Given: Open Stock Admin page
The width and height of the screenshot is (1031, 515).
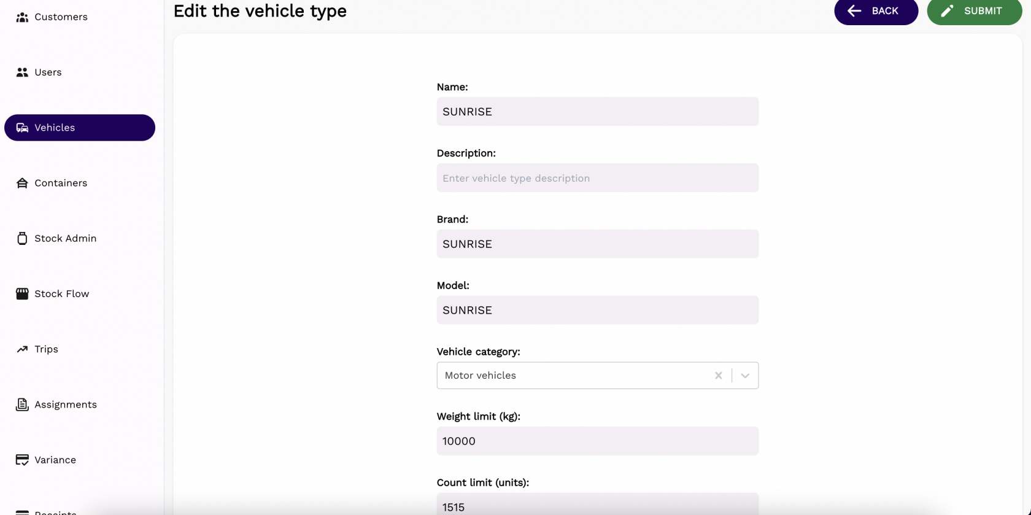Looking at the screenshot, I should point(80,238).
